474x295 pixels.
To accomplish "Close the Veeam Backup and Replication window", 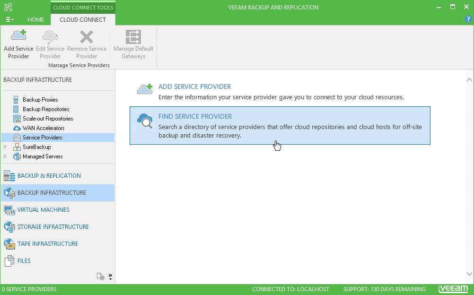I will click(x=466, y=7).
